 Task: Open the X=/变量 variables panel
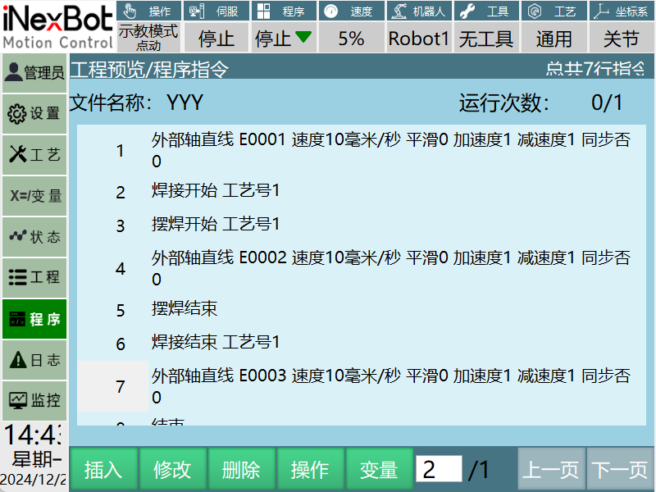pyautogui.click(x=34, y=196)
